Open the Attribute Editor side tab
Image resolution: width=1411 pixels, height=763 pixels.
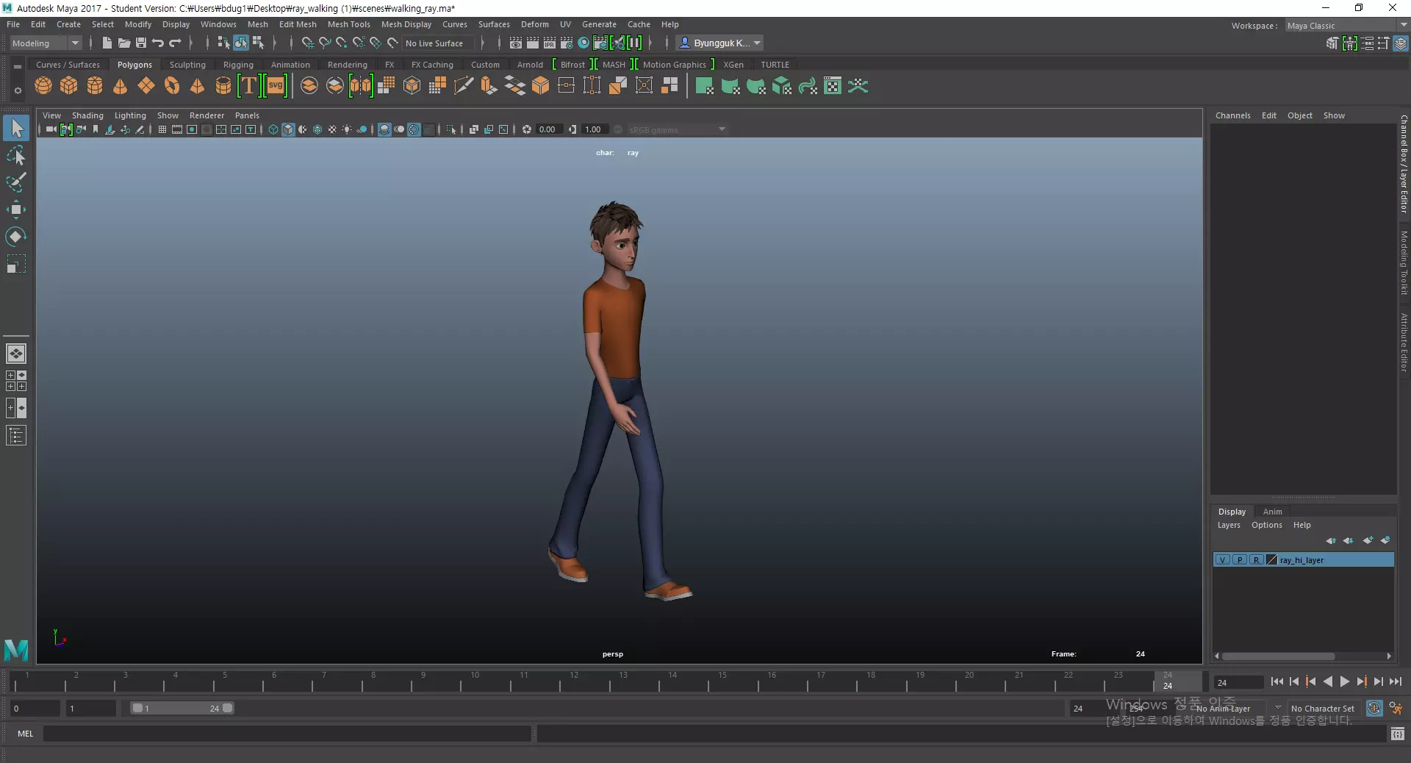point(1404,343)
